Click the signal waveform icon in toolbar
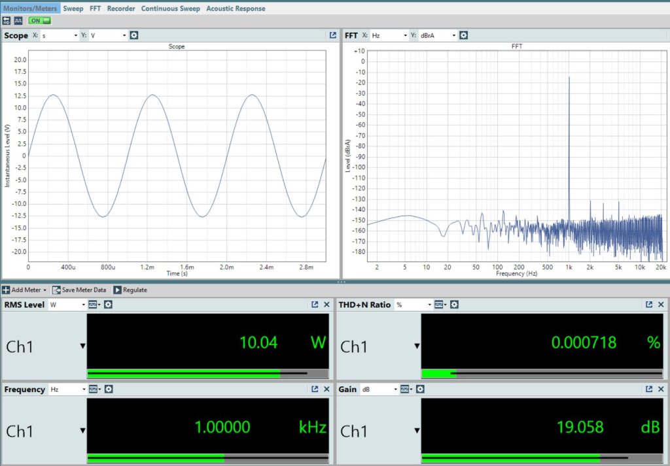 click(18, 21)
